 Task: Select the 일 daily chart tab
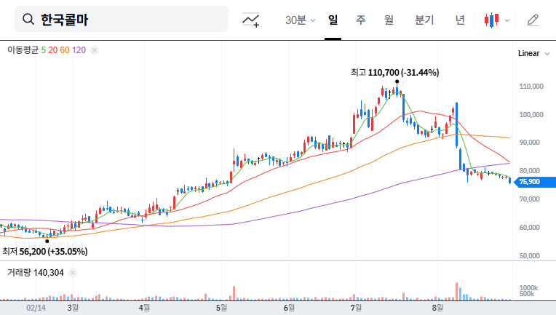click(x=333, y=20)
